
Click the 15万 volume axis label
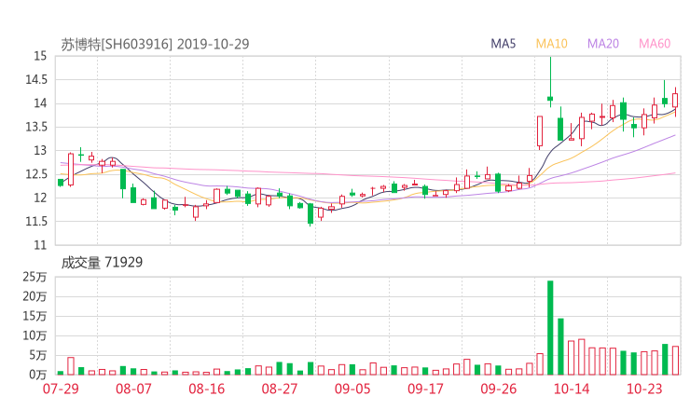34,316
